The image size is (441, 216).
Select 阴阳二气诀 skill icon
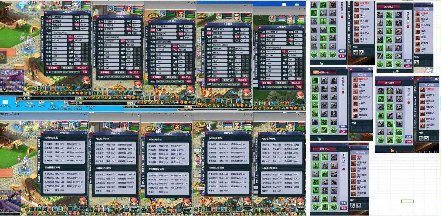point(355,98)
